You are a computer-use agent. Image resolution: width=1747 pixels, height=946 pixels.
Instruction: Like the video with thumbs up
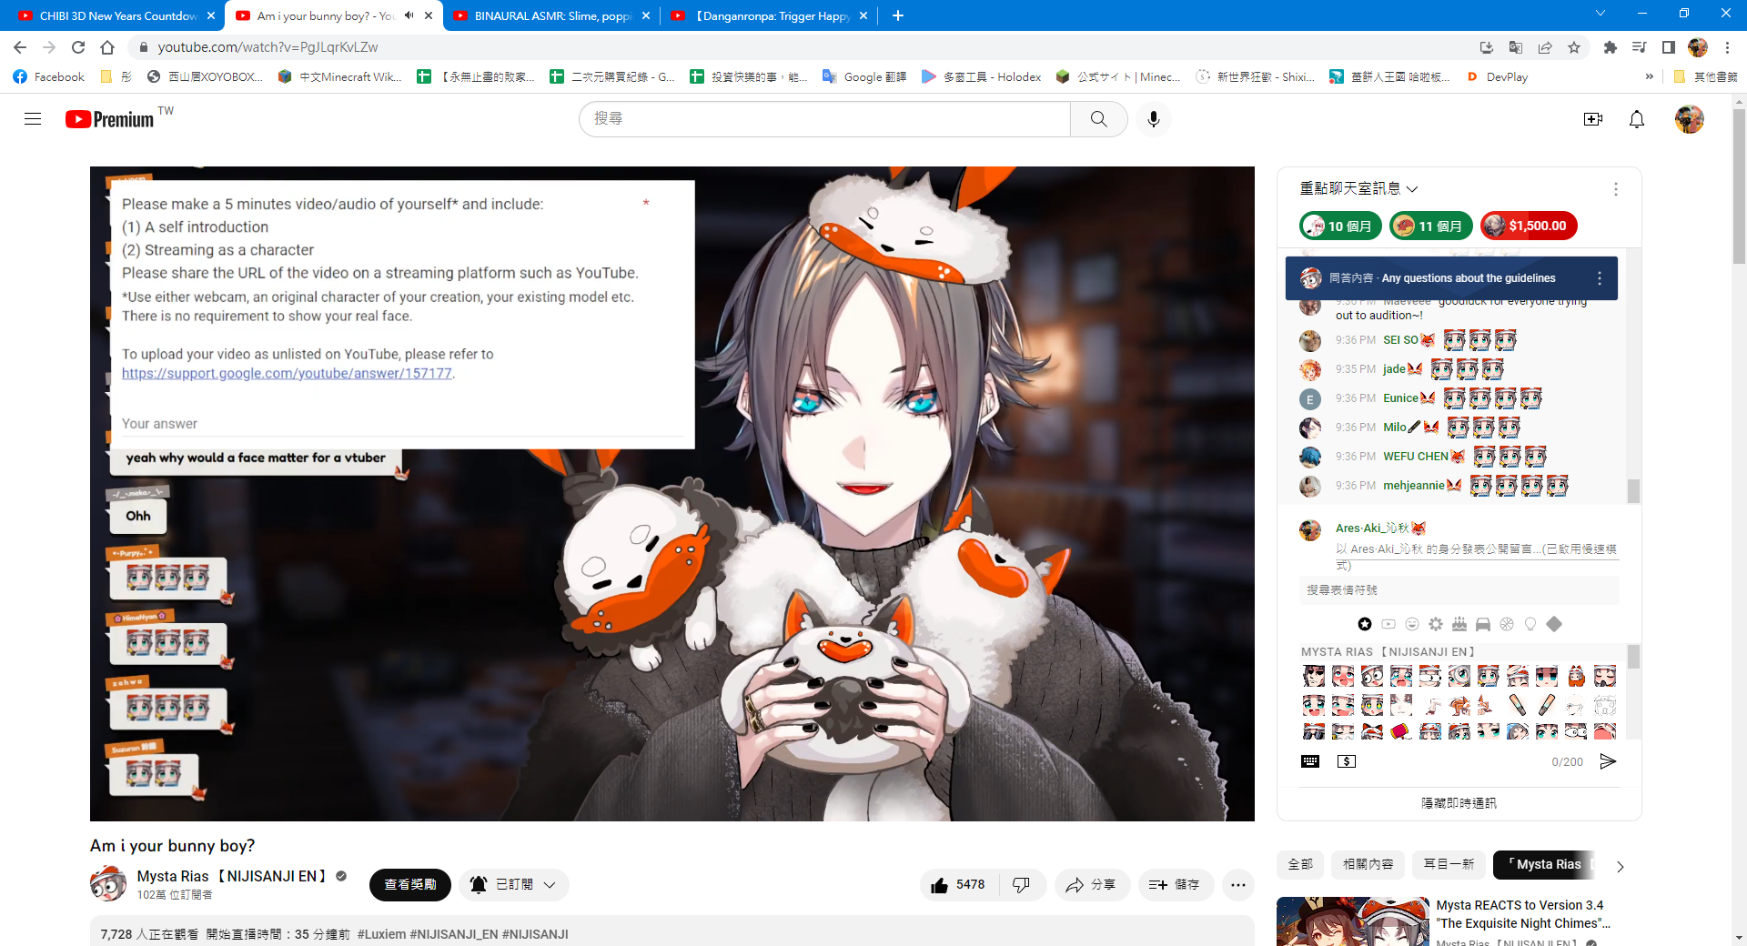(x=958, y=885)
